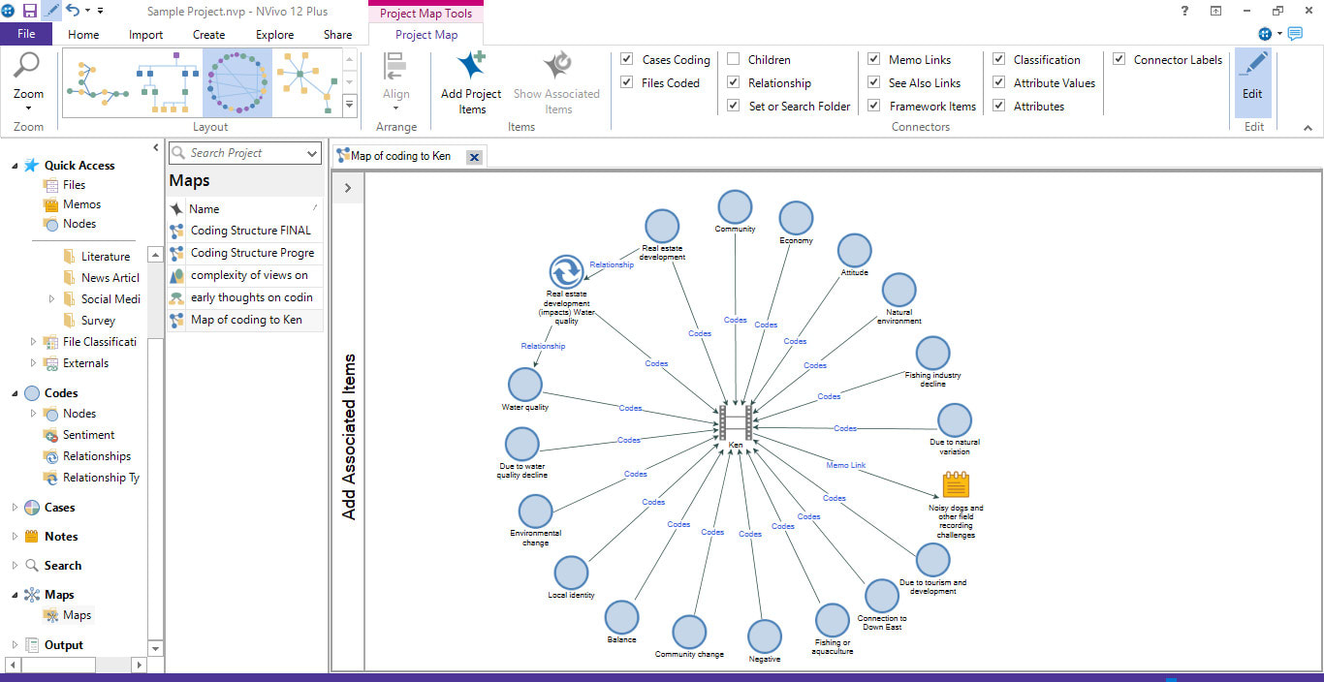Select the Negative node circle
Viewport: 1324px width, 682px height.
coord(765,636)
